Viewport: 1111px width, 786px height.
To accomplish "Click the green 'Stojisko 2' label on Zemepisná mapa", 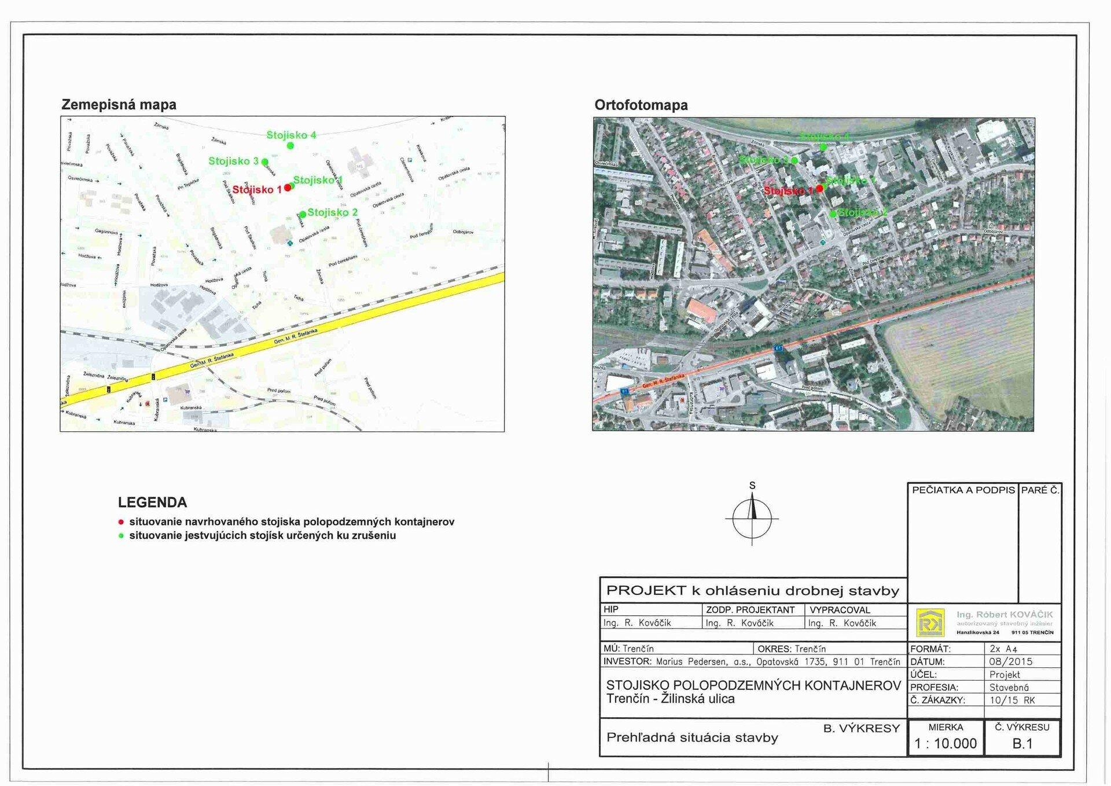I will tap(333, 212).
